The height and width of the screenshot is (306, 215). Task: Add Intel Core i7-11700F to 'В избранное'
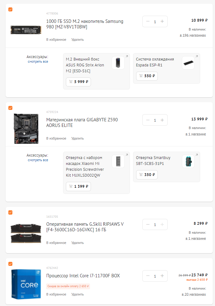(x=56, y=294)
